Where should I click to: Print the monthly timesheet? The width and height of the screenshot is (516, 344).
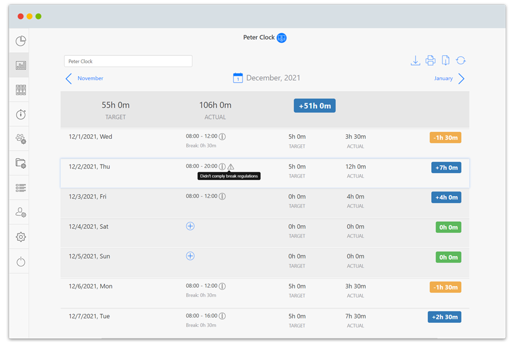tap(431, 61)
